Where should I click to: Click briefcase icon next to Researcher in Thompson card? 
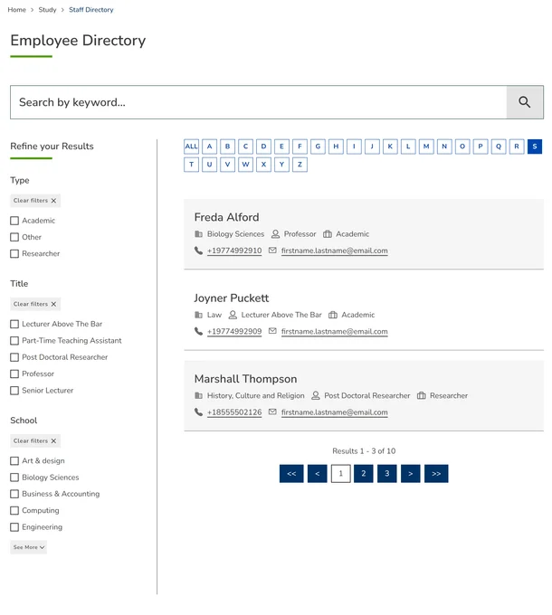(x=422, y=395)
